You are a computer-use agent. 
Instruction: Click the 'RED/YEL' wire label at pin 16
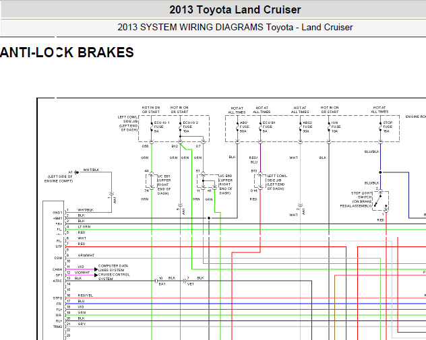click(x=86, y=296)
